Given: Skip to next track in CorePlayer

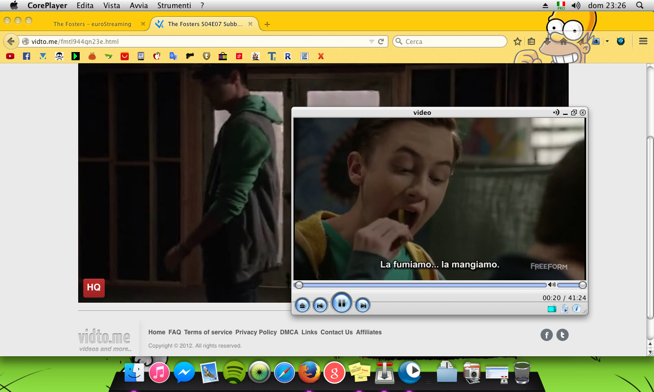Looking at the screenshot, I should [x=363, y=306].
